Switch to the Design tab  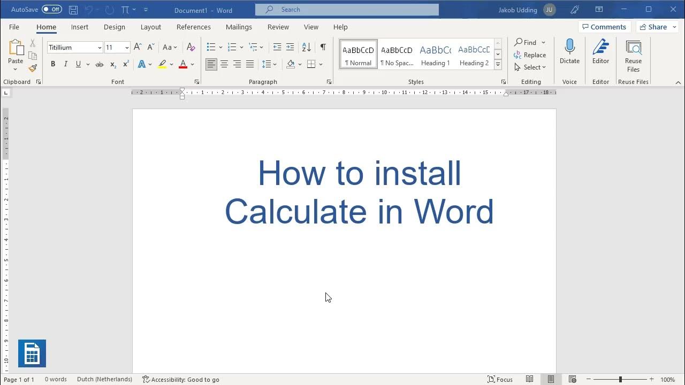tap(115, 27)
